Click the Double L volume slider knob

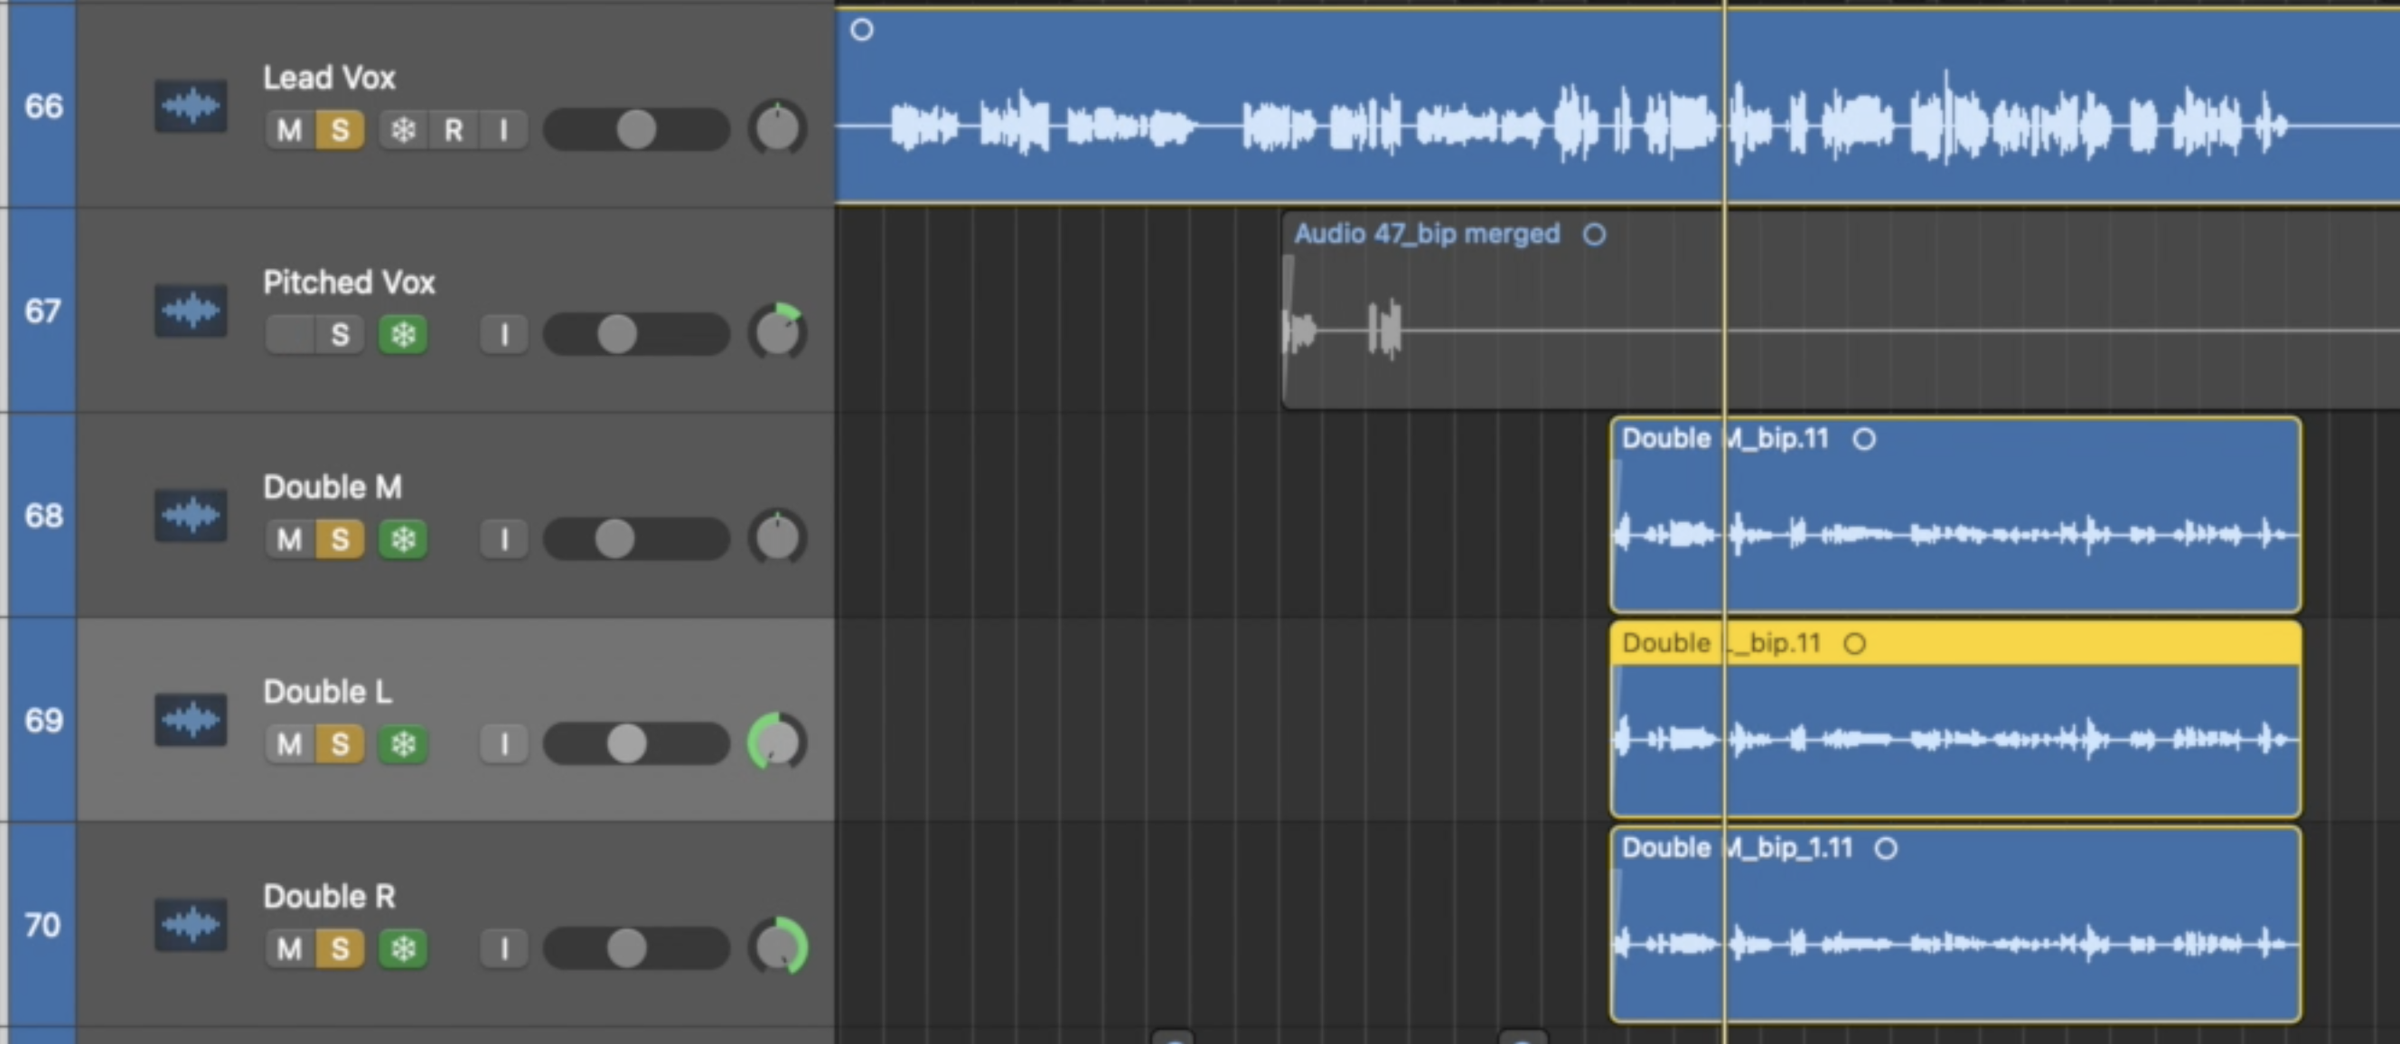click(x=626, y=744)
